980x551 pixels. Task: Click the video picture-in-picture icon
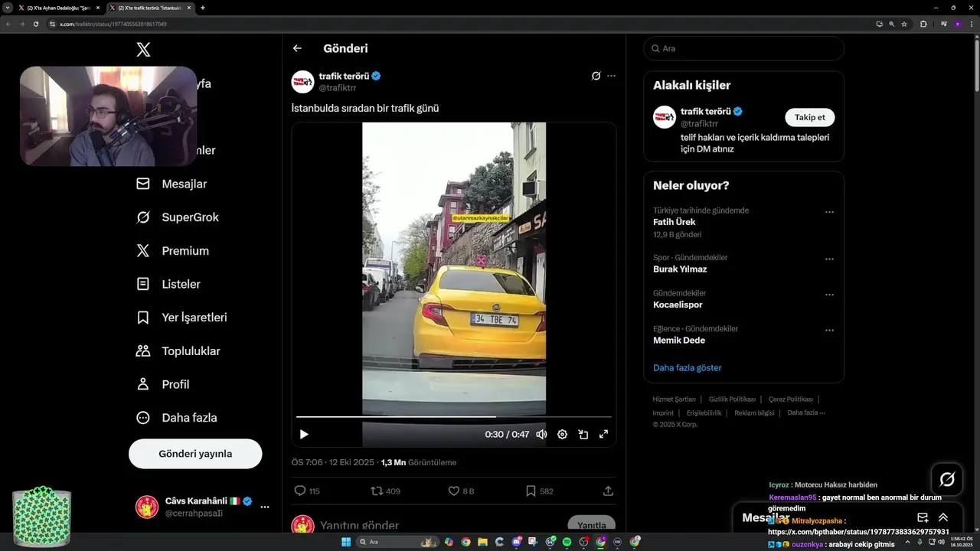tap(583, 434)
